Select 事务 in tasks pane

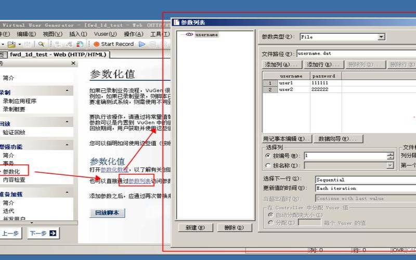(x=8, y=163)
